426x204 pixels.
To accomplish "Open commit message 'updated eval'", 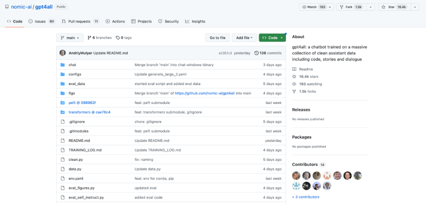I will point(146,188).
